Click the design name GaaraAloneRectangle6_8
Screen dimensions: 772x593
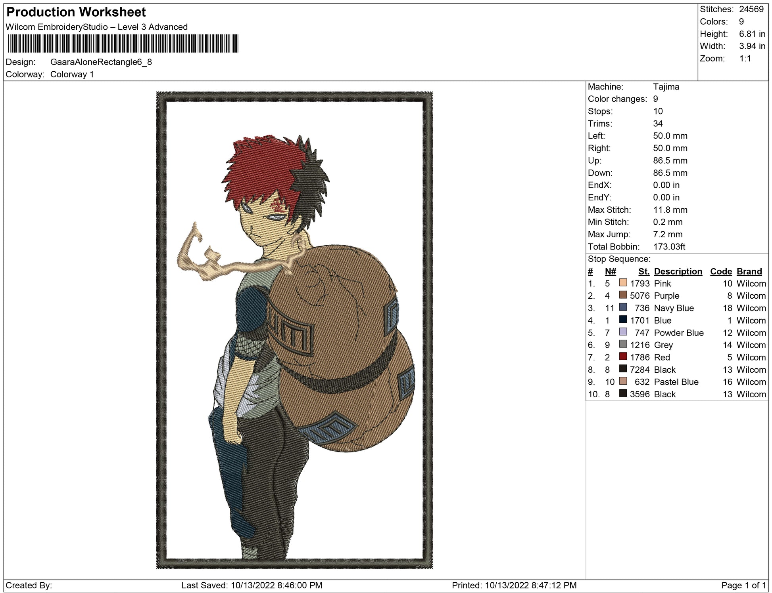[101, 62]
